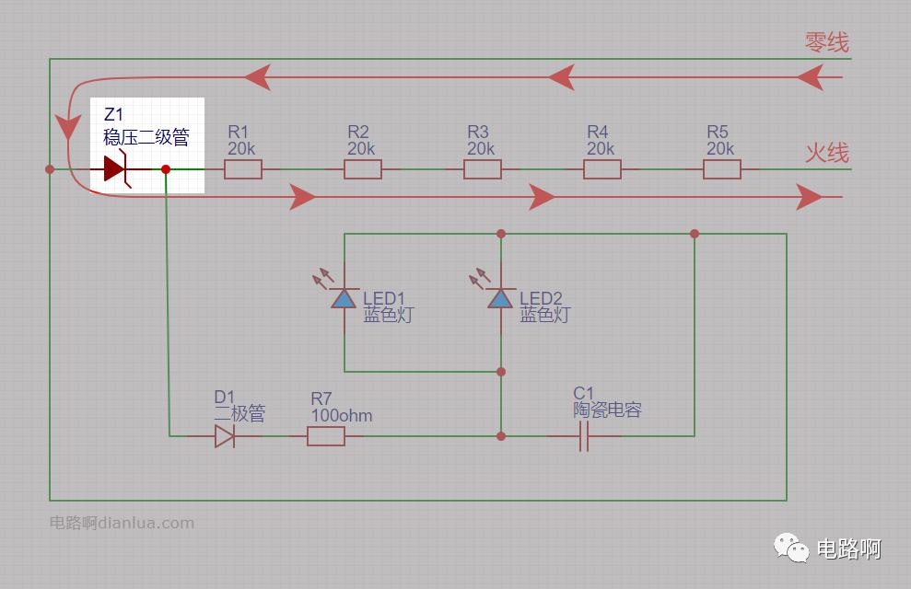Click the R1 designator label

[x=238, y=132]
